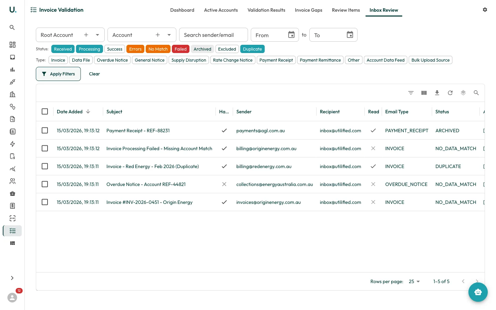496x310 pixels.
Task: Open user profile avatar with notifications
Action: pyautogui.click(x=12, y=297)
